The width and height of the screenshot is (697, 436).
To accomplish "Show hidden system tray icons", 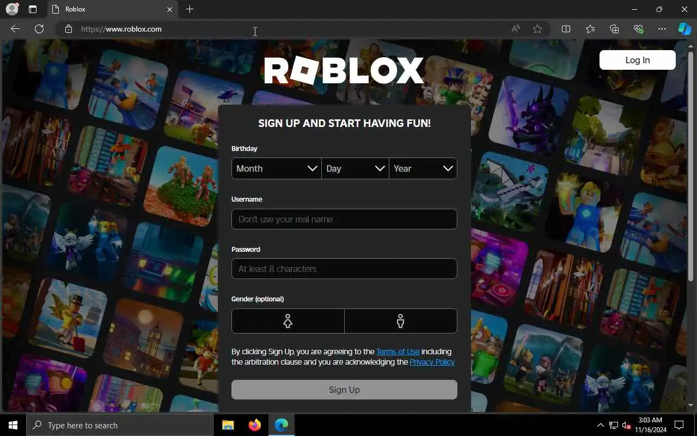I will tap(601, 425).
